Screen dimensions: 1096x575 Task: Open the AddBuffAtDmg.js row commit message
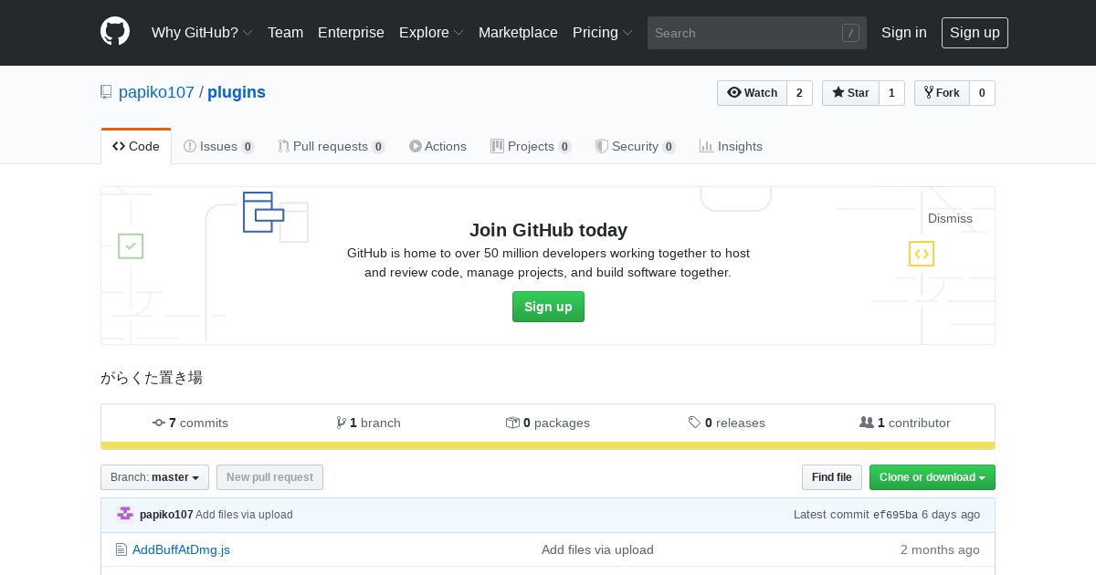(597, 549)
